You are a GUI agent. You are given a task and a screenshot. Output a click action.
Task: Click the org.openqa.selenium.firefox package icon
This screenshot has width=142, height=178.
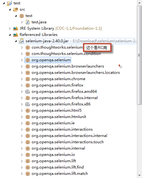(x=28, y=85)
